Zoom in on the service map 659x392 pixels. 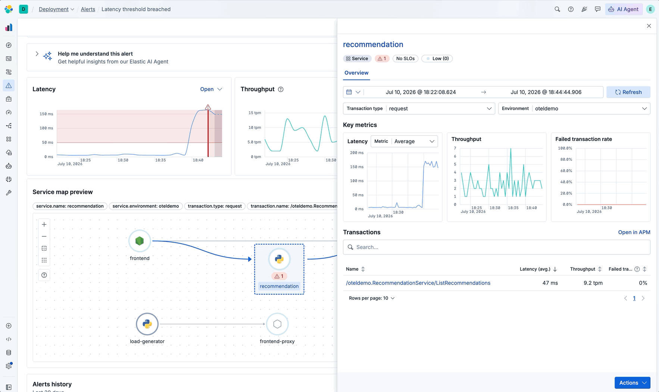[x=44, y=224]
